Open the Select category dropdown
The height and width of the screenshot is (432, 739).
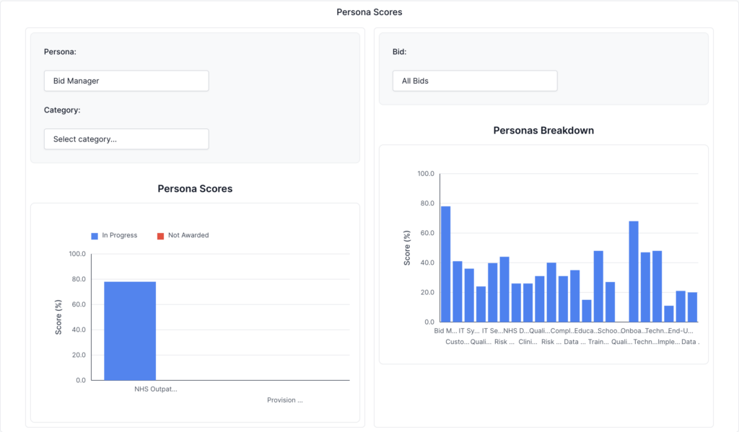click(126, 139)
